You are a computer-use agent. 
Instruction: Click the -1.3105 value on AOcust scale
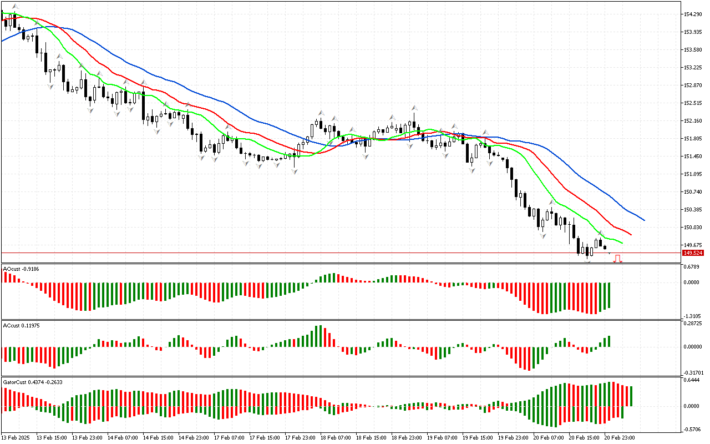point(691,315)
